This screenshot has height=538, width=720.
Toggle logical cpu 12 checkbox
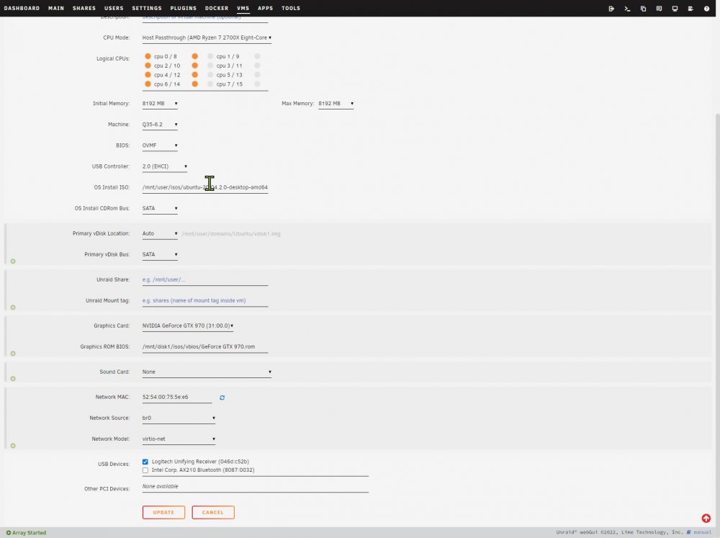tap(194, 74)
